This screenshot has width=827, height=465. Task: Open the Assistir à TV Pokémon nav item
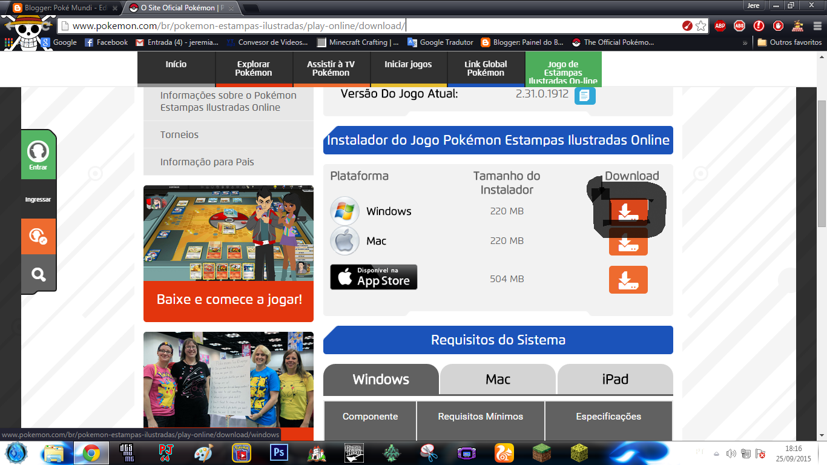[x=331, y=68]
